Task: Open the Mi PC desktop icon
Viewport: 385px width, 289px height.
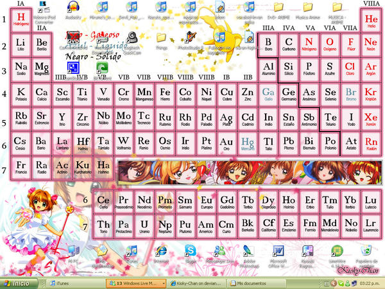Action: pyautogui.click(x=73, y=250)
